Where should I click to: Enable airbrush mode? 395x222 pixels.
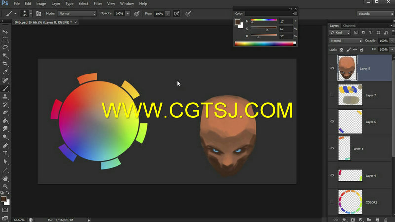coord(177,14)
